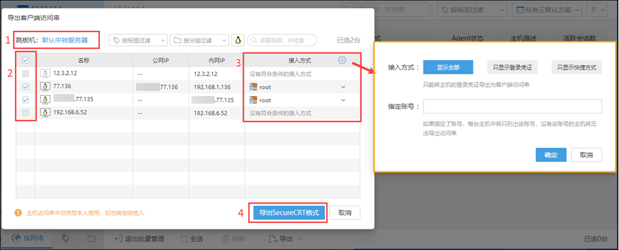
Task: Click Export SecureCRT format button
Action: (289, 213)
